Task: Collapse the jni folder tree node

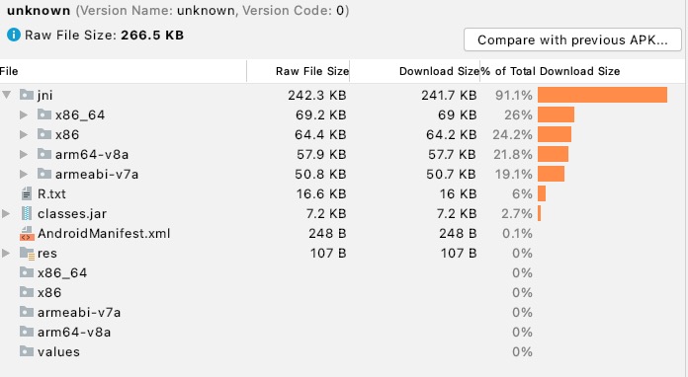Action: click(x=7, y=95)
